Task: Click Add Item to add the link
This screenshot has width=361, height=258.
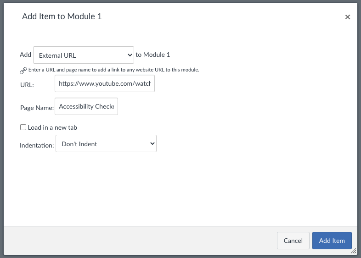Action: pos(332,241)
